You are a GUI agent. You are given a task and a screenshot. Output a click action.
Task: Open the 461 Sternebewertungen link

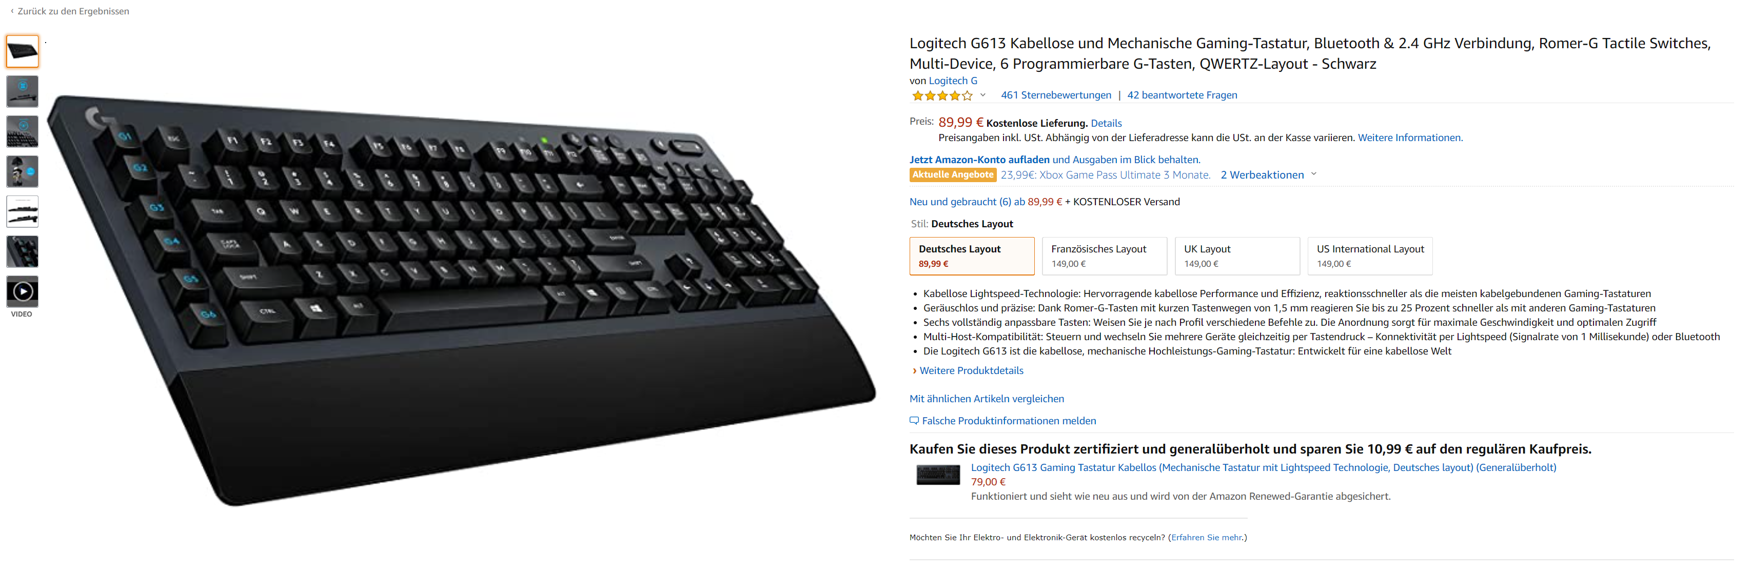[1056, 95]
